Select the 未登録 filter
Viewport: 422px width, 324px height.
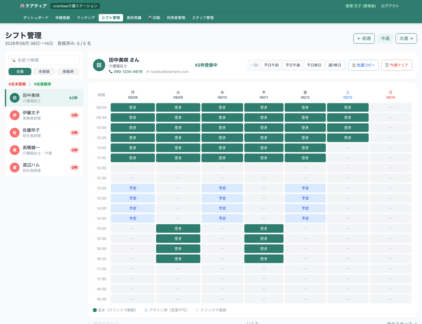pyautogui.click(x=44, y=71)
